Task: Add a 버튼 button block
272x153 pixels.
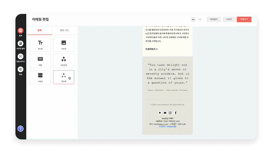Action: click(40, 61)
